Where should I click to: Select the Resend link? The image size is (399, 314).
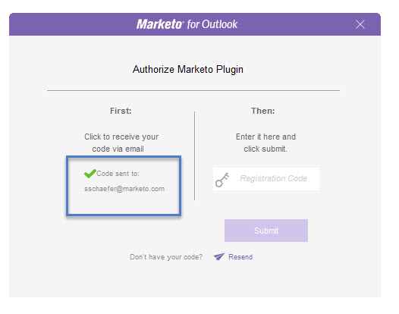point(240,257)
